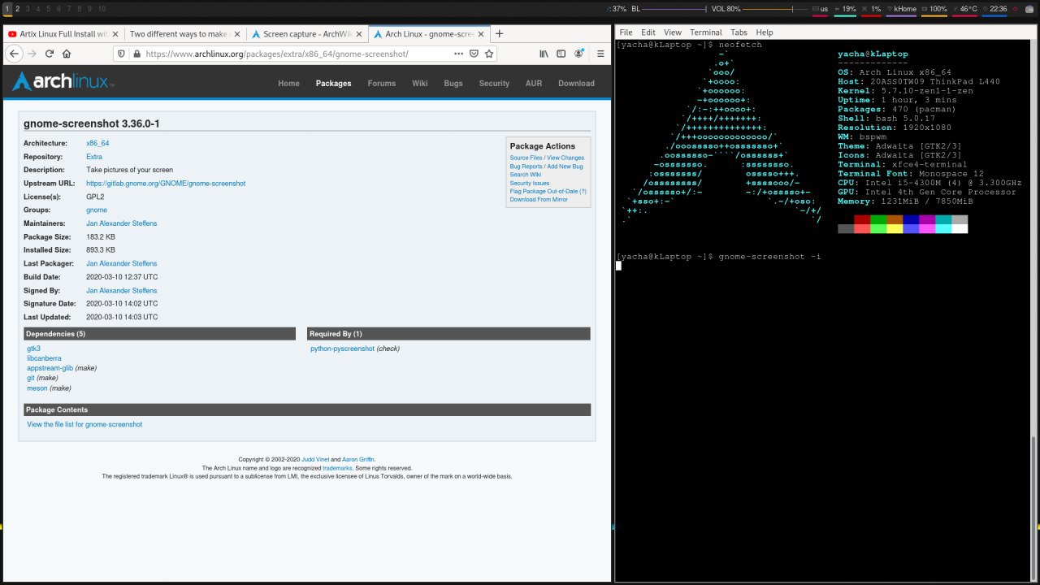Open Security in Arch navigation
This screenshot has height=585, width=1040.
(494, 83)
